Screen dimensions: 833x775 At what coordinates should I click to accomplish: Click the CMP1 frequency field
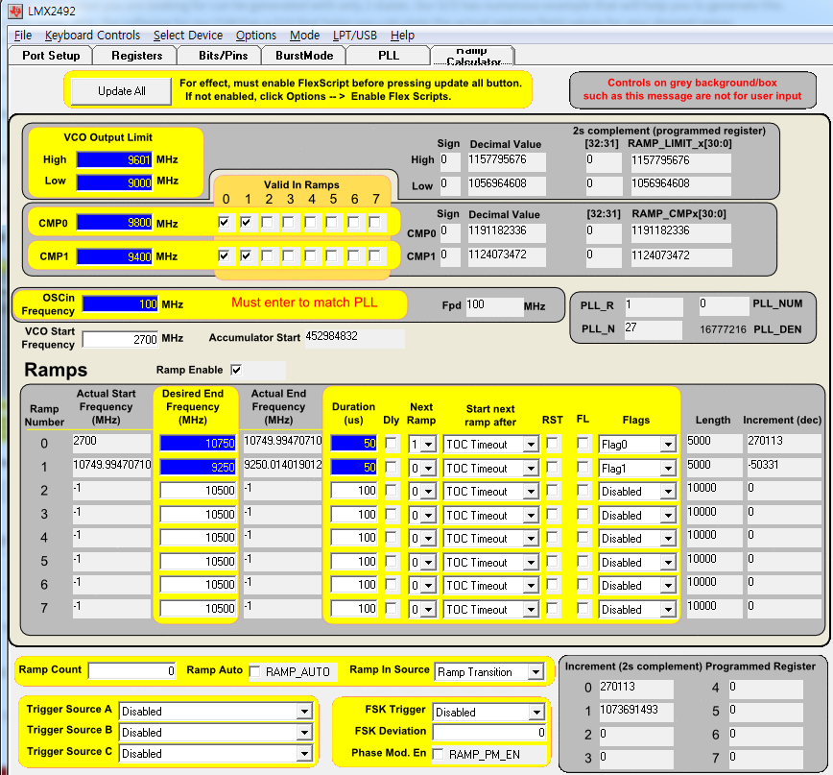(114, 256)
